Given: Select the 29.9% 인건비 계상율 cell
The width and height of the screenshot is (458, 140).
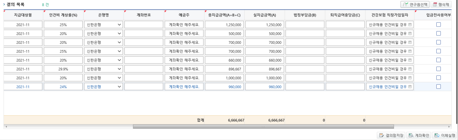Looking at the screenshot, I should pos(63,69).
